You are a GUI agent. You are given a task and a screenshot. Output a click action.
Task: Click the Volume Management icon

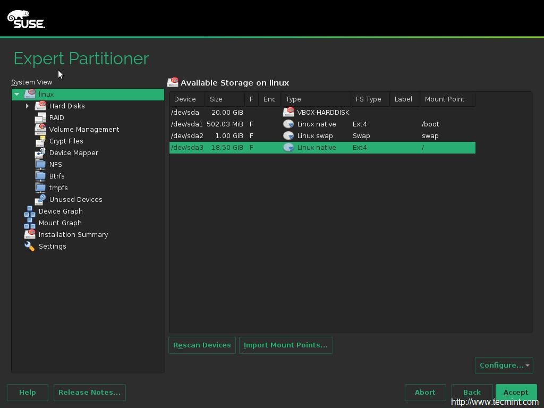coord(40,129)
